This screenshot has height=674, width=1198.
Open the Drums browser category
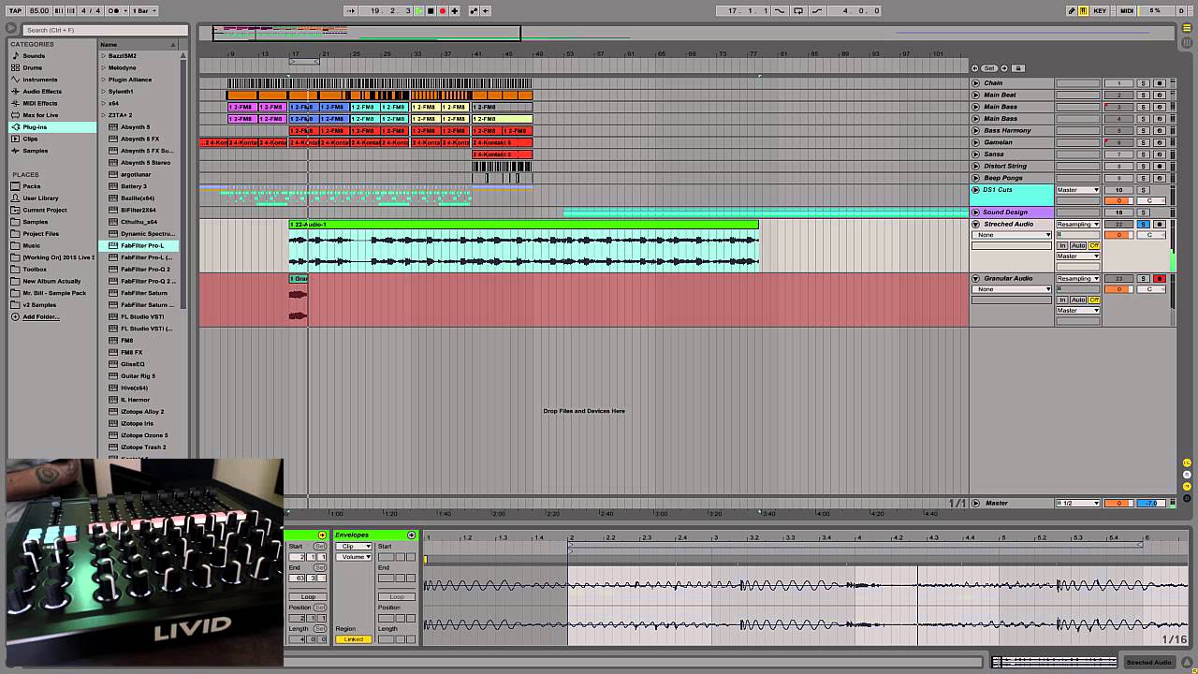point(33,67)
